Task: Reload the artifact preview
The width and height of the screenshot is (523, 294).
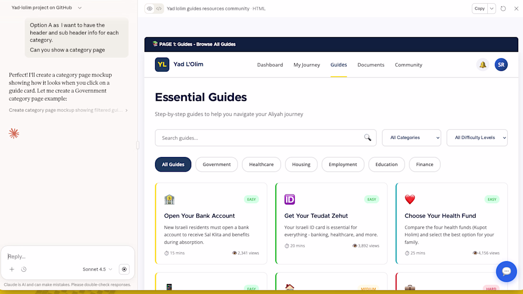Action: tap(504, 9)
